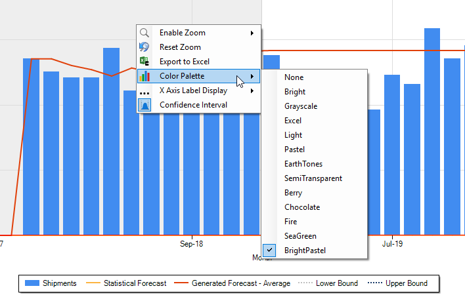The width and height of the screenshot is (465, 301).
Task: Click the Shipments legend label
Action: point(60,283)
